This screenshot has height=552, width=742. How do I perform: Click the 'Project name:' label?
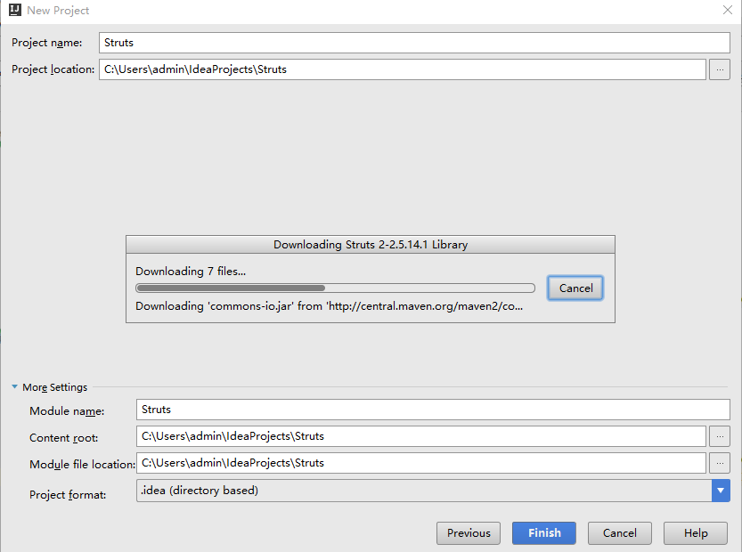47,43
